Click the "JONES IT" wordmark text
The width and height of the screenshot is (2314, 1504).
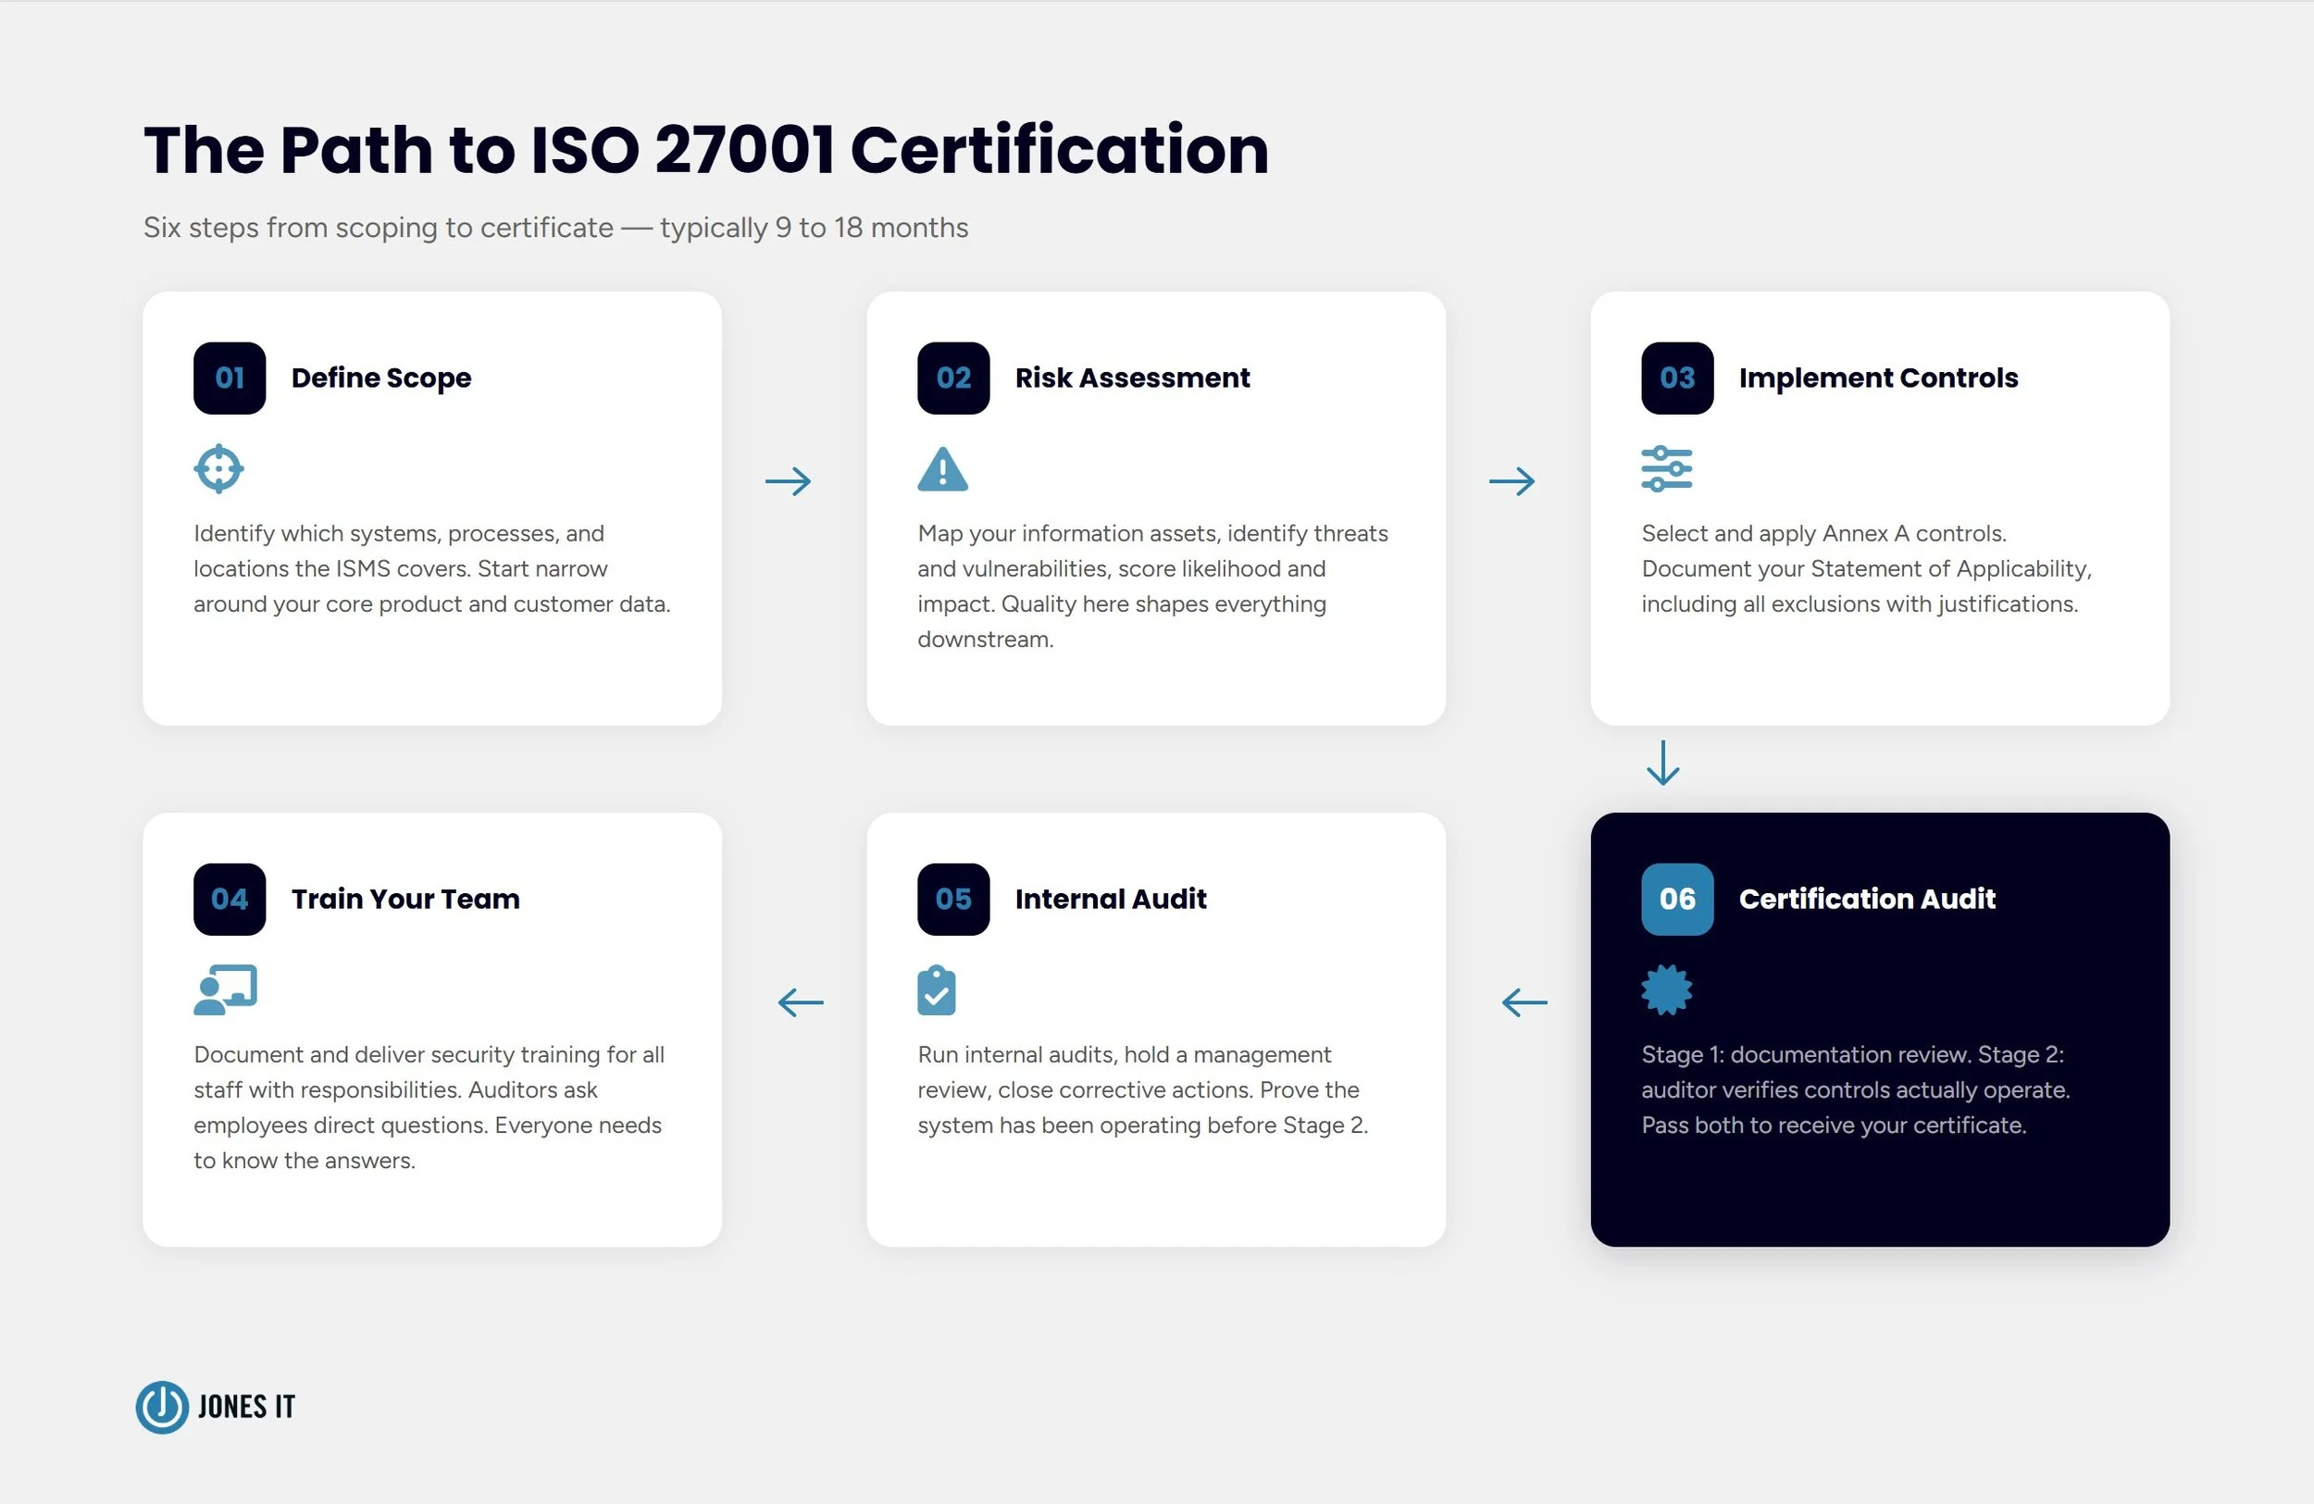[x=246, y=1407]
